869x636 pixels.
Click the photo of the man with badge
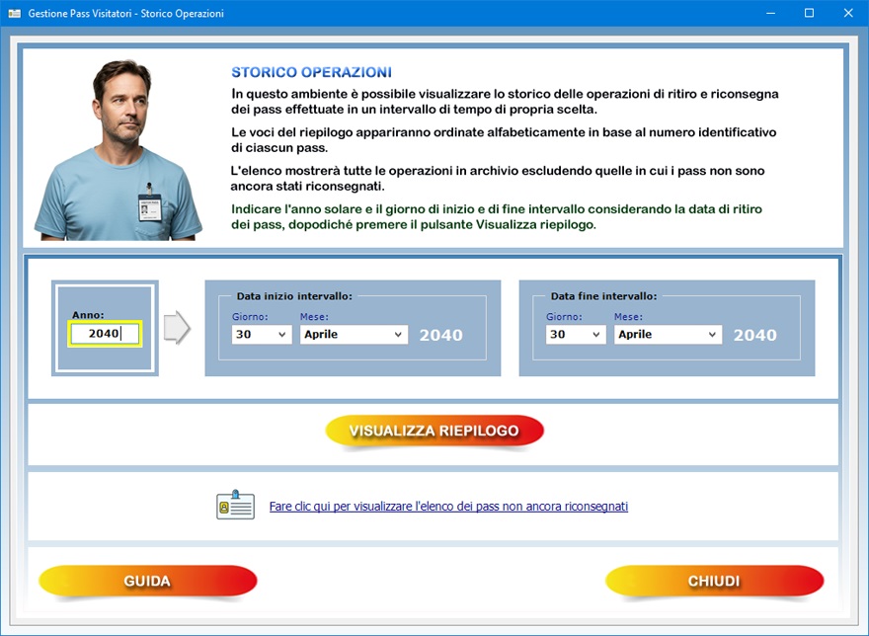tap(118, 150)
